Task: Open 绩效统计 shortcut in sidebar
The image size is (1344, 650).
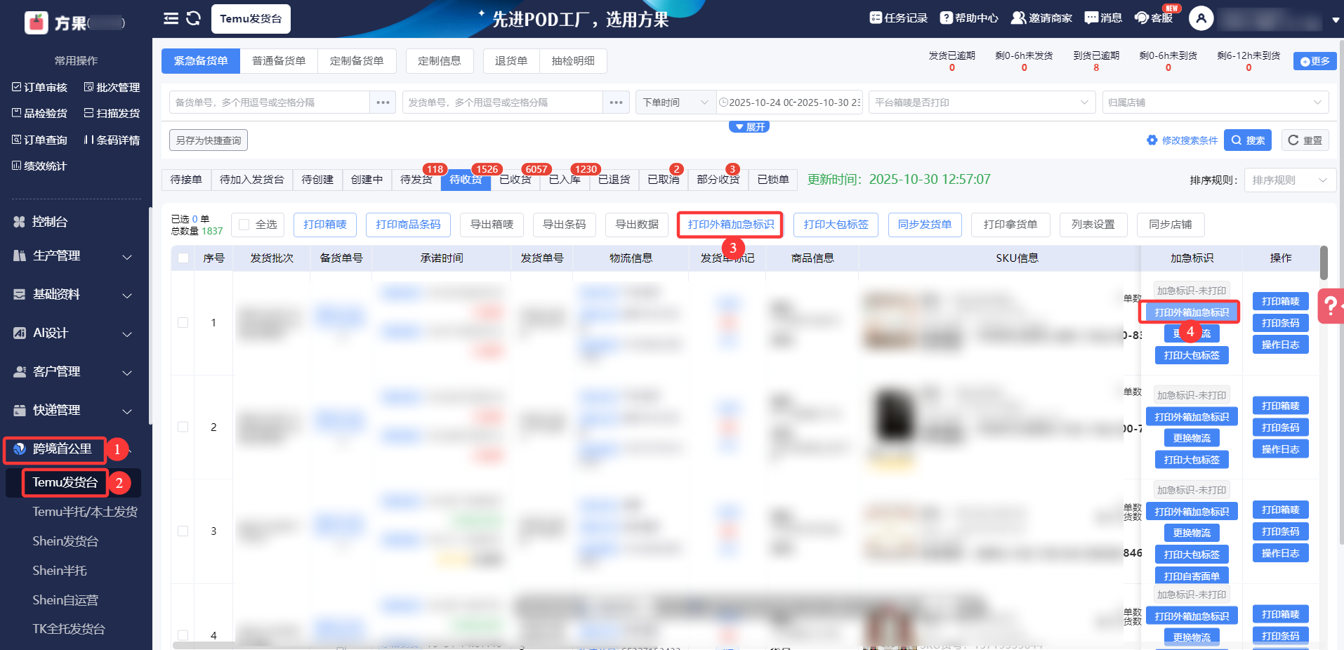Action: pos(39,166)
